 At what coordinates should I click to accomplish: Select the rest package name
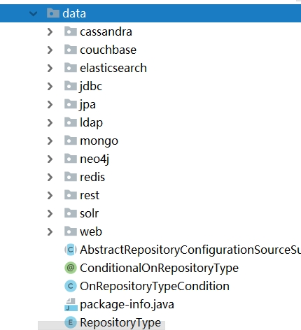90,195
